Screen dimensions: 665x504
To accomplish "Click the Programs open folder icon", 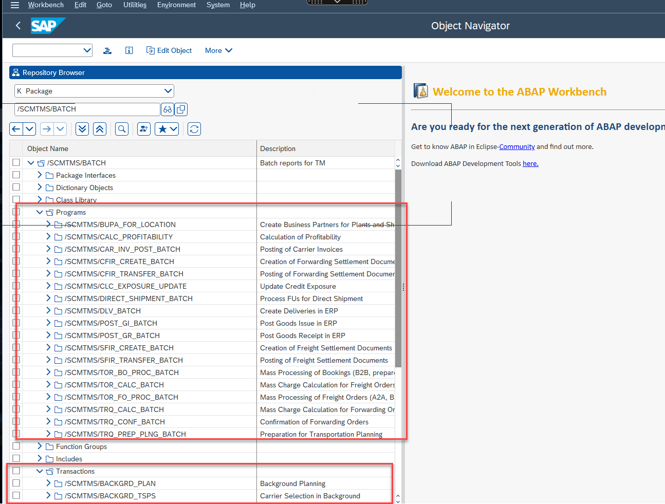I will coord(49,213).
